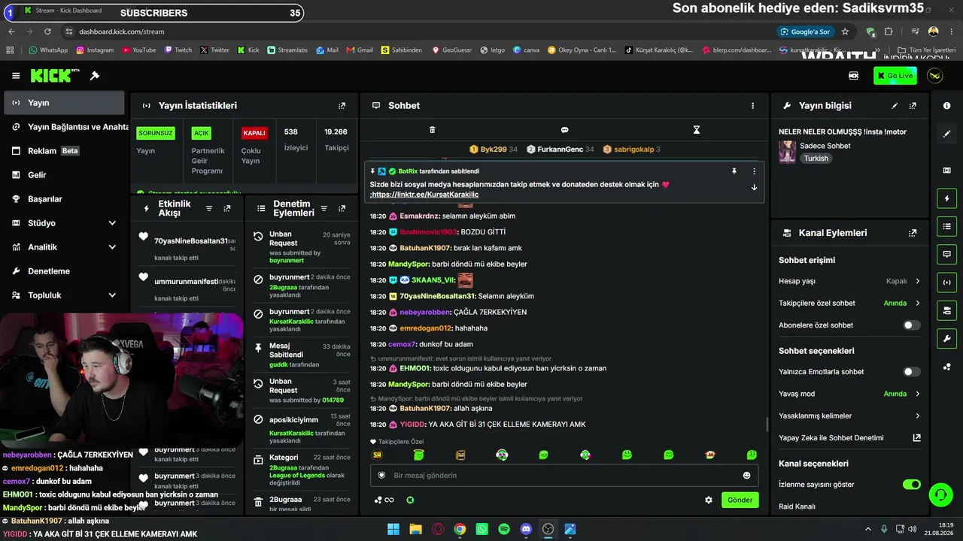Click FurkannGenc in the top gifters row
963x541 pixels.
pyautogui.click(x=560, y=150)
